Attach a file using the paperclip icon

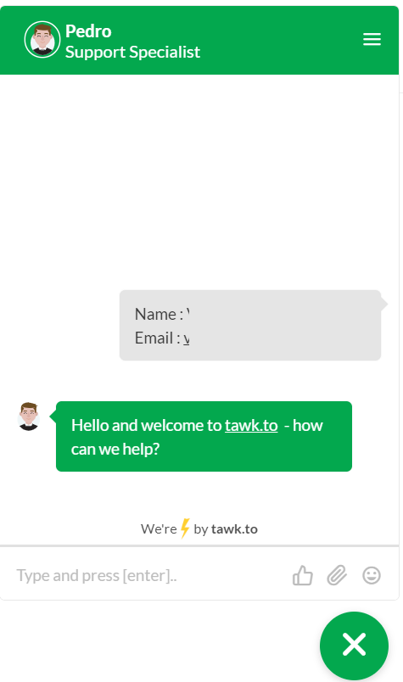[x=337, y=575]
